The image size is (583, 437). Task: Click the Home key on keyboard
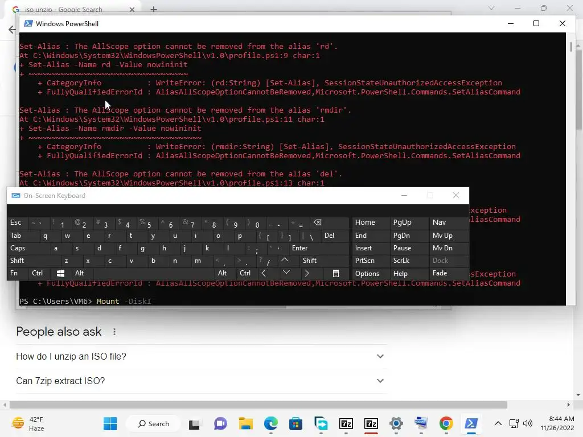coord(369,222)
